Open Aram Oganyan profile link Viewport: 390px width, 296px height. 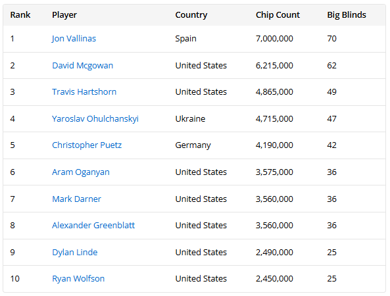click(81, 172)
